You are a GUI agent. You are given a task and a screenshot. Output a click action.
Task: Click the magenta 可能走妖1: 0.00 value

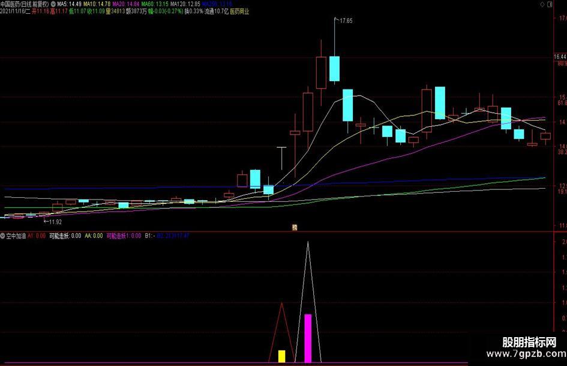pos(124,236)
